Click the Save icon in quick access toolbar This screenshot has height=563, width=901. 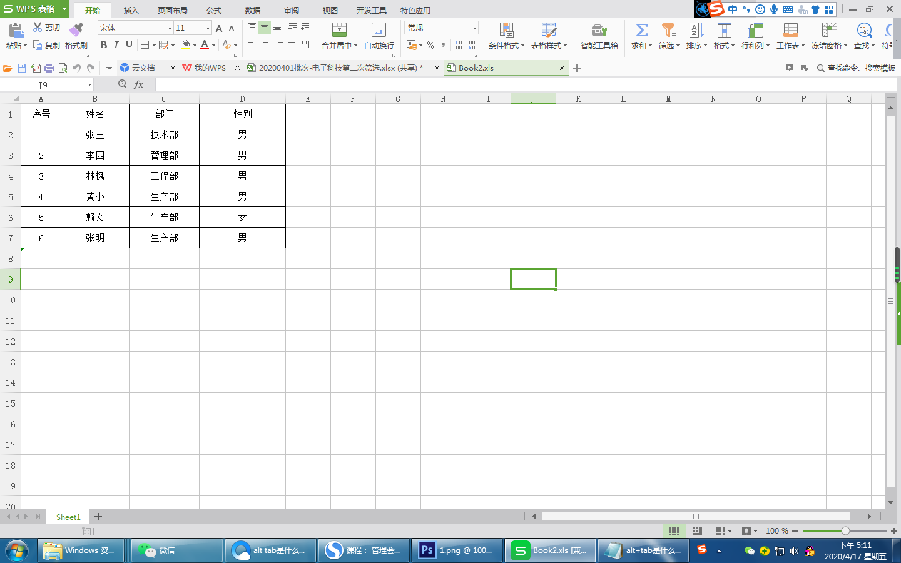pos(22,68)
